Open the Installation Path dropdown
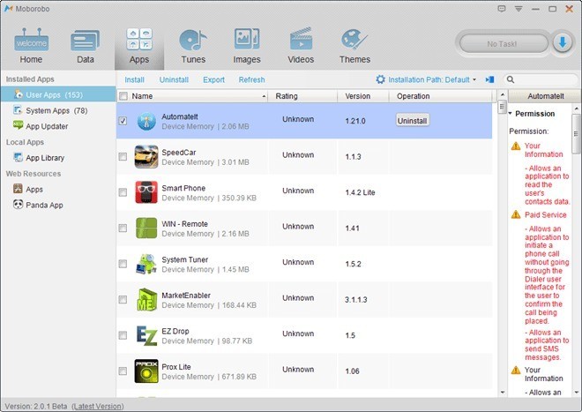This screenshot has width=582, height=412. [427, 79]
